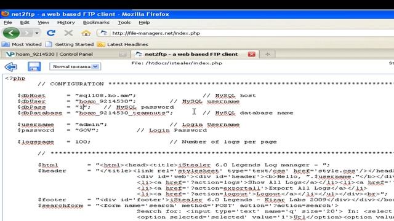Image resolution: width=394 pixels, height=221 pixels.
Task: Click the "// MySQL database name" comment
Action: tap(248, 113)
